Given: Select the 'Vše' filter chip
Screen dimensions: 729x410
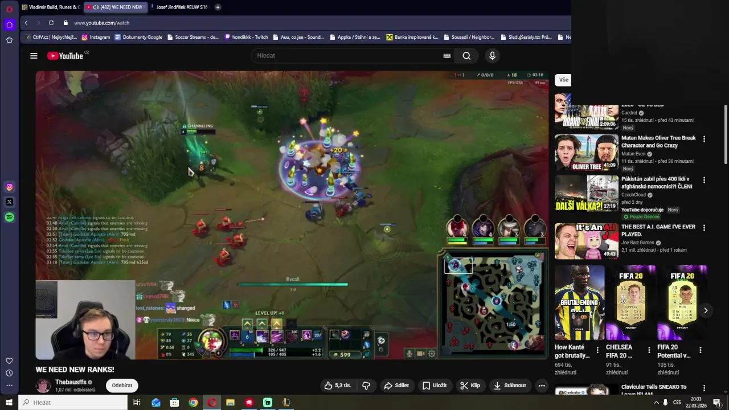Looking at the screenshot, I should coord(563,80).
